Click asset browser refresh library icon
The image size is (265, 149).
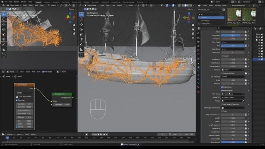224,10
